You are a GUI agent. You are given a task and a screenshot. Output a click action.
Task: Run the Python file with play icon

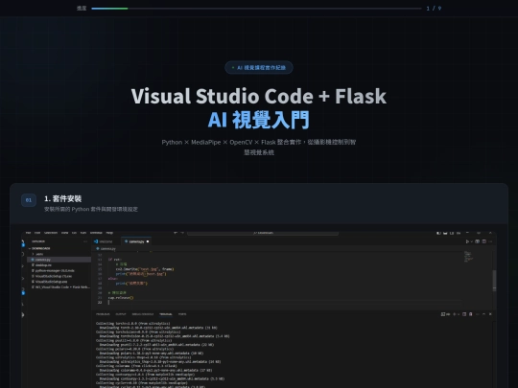467,241
